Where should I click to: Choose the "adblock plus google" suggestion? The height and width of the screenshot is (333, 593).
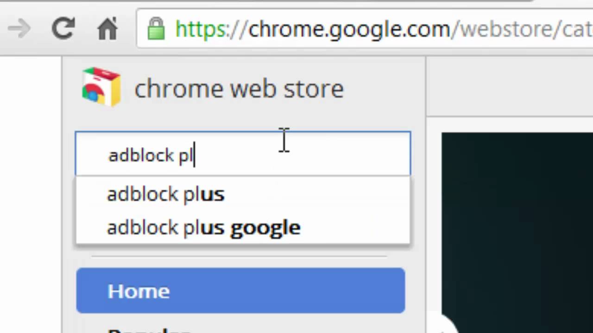click(203, 228)
